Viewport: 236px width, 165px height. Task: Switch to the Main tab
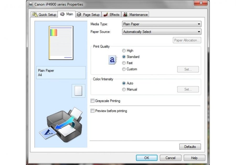[x=67, y=14]
